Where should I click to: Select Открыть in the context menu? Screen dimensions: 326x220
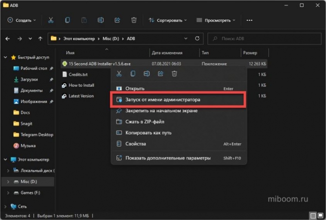[x=179, y=88]
